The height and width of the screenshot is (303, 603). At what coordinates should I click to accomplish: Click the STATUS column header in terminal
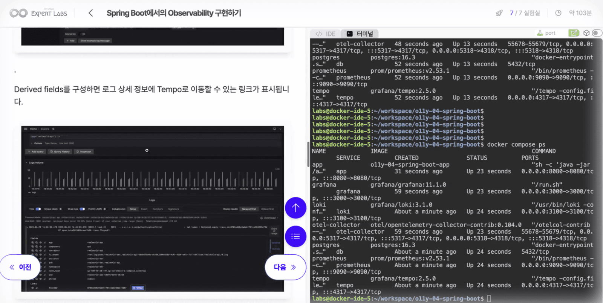[x=477, y=158]
